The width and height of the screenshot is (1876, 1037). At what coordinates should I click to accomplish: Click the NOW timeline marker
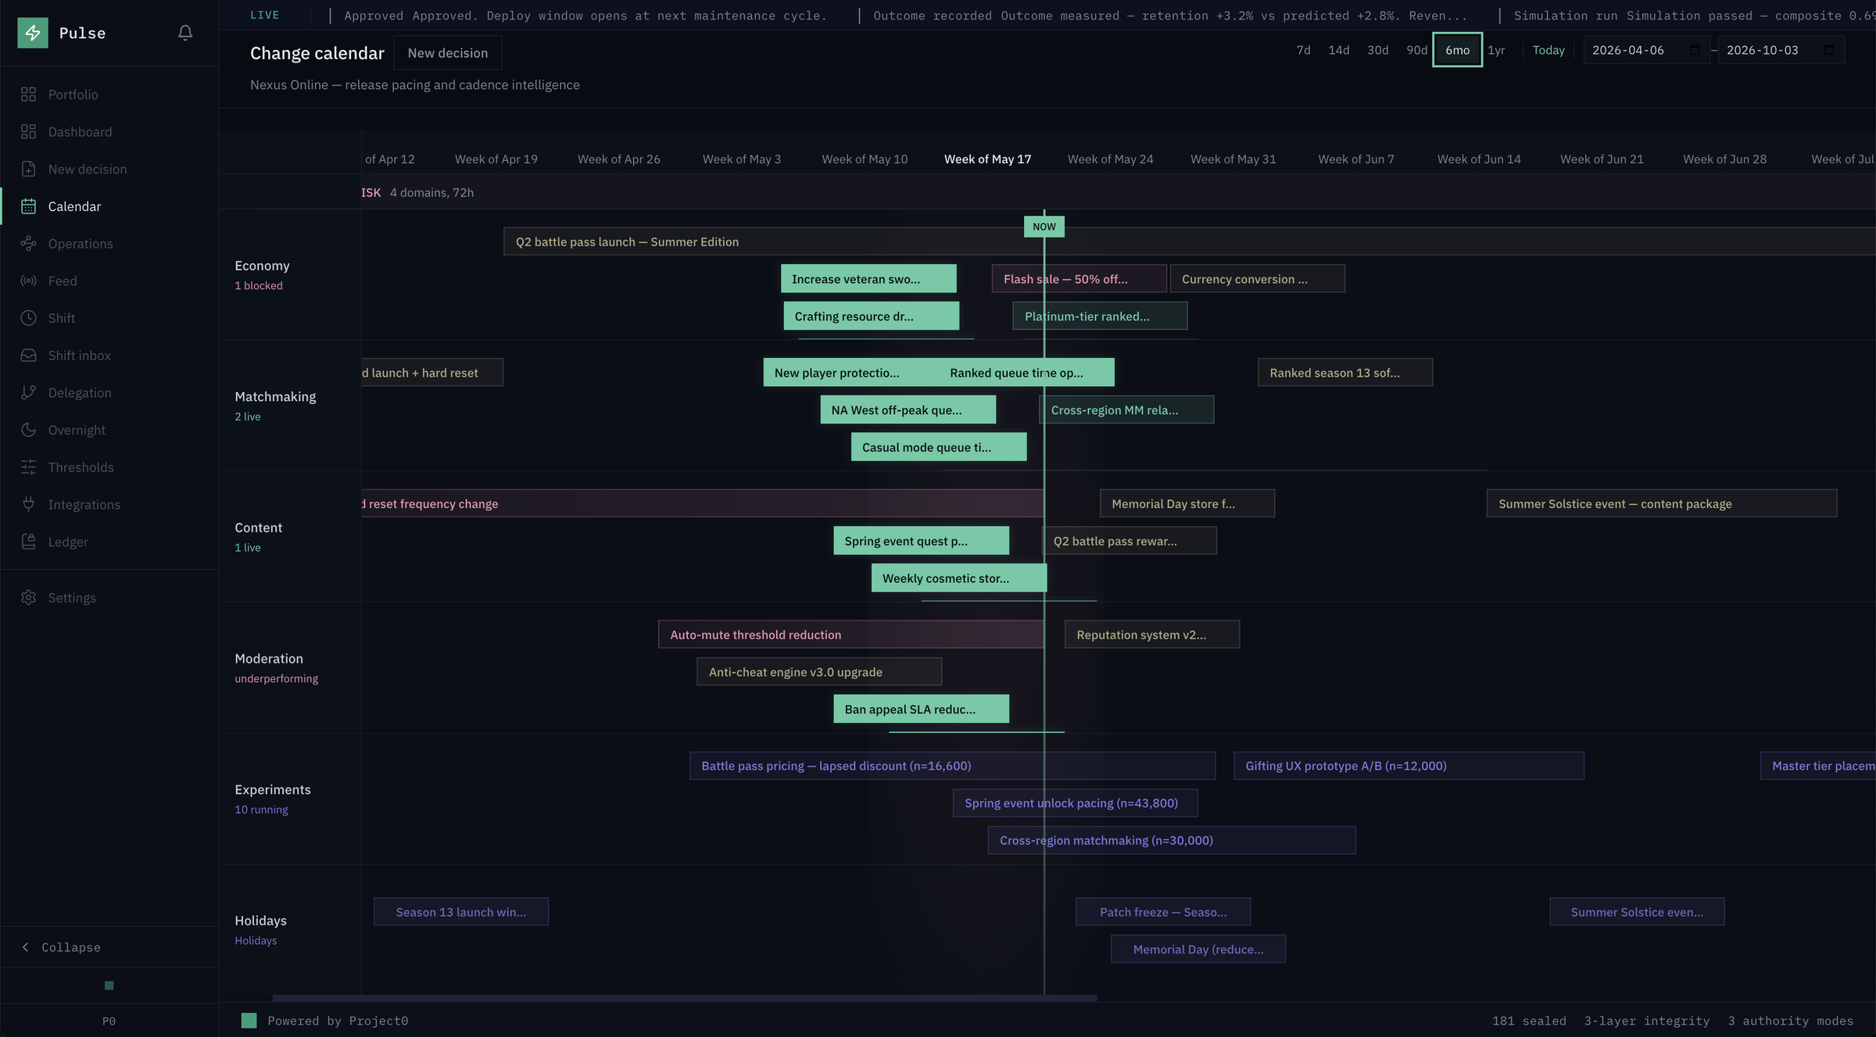[1044, 227]
